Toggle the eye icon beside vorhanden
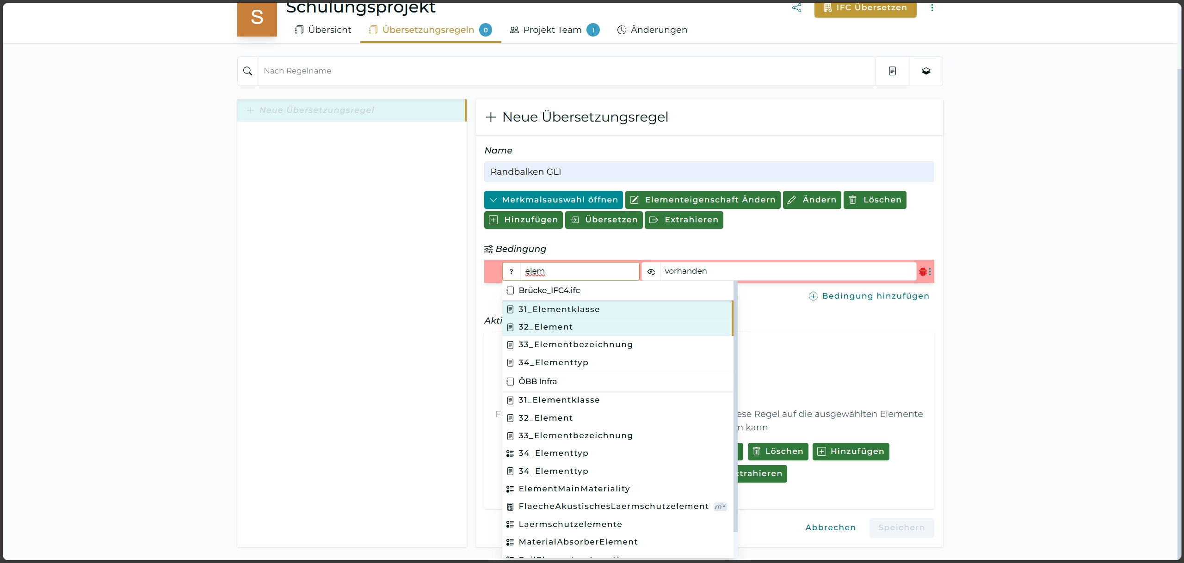1184x563 pixels. (x=651, y=272)
